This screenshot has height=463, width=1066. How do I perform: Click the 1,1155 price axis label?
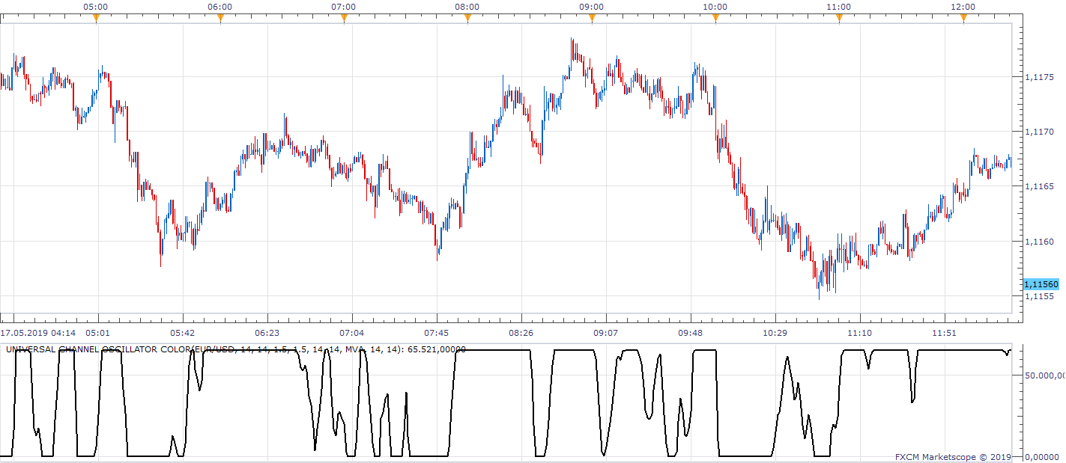pos(1039,296)
